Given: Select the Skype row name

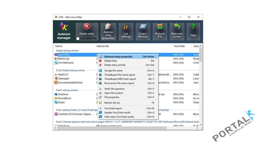Looking at the screenshot, I should (x=61, y=102).
